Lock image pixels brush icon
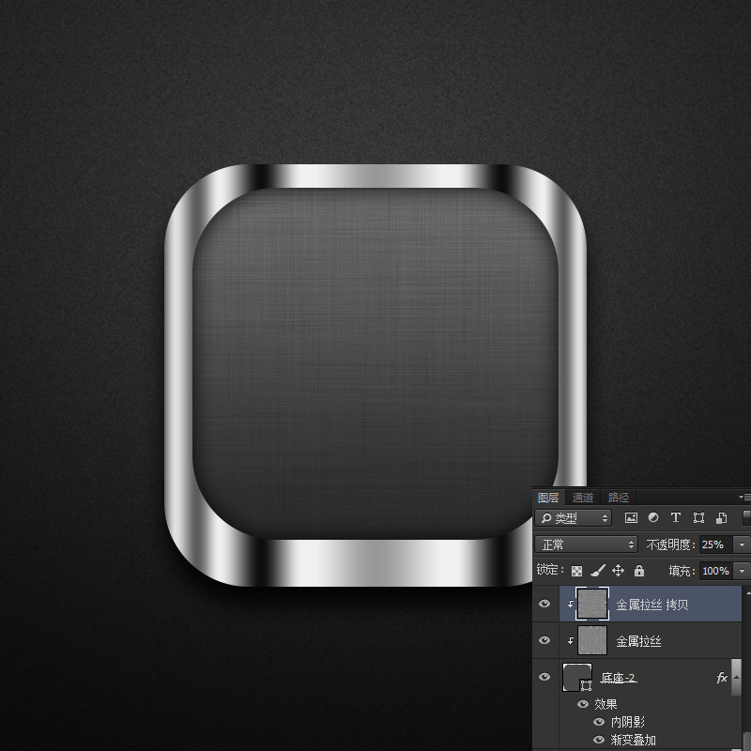 598,571
